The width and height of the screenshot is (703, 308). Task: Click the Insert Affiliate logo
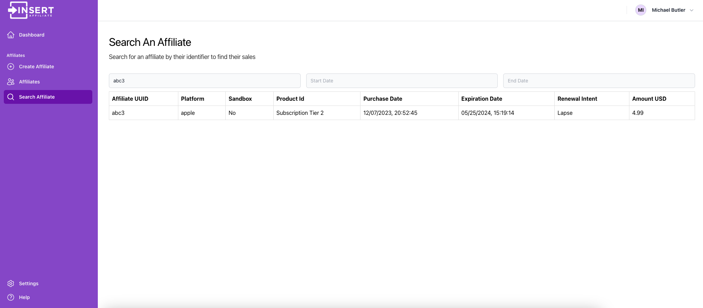pyautogui.click(x=31, y=10)
